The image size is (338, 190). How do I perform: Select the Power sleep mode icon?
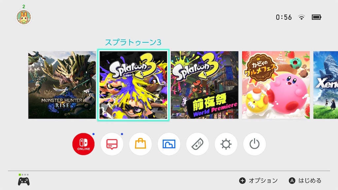tap(254, 144)
